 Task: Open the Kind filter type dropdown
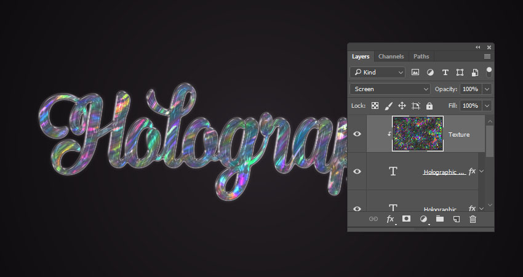pyautogui.click(x=378, y=72)
